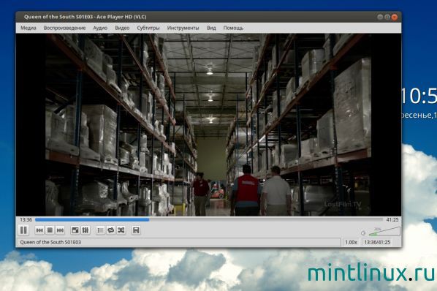This screenshot has width=437, height=291.
Task: Skip to the next media item
Action: (x=60, y=230)
